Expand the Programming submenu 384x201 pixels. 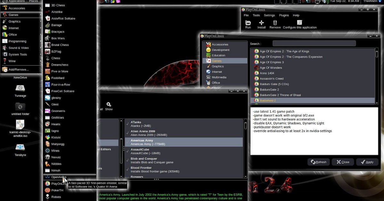(40, 41)
